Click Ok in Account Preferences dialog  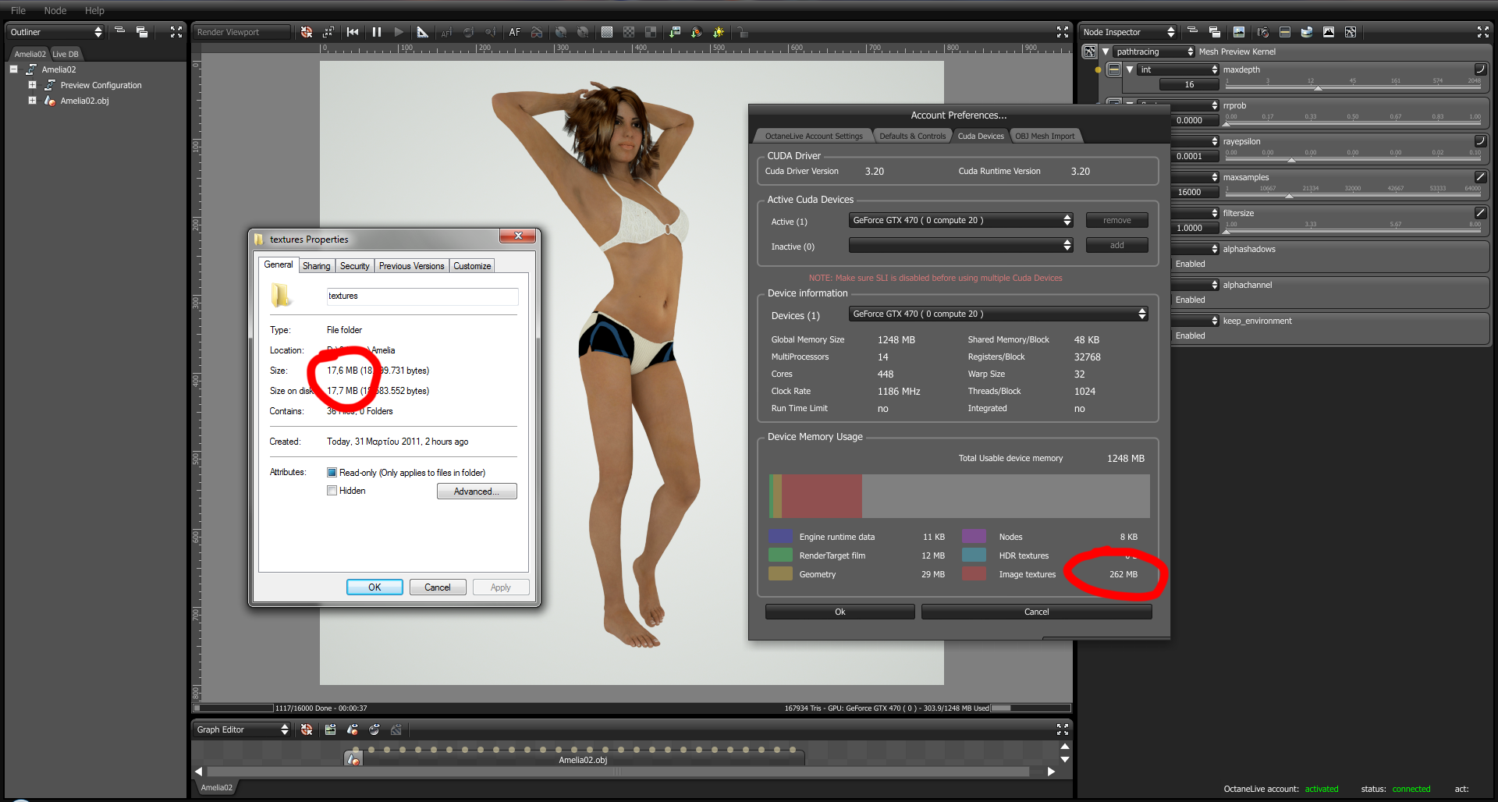pyautogui.click(x=840, y=612)
